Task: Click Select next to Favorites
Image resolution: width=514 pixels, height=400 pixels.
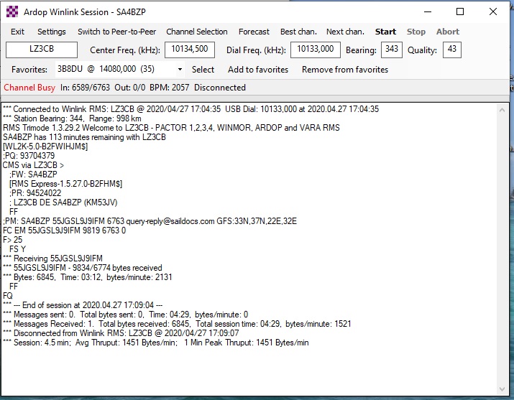Action: click(x=203, y=70)
